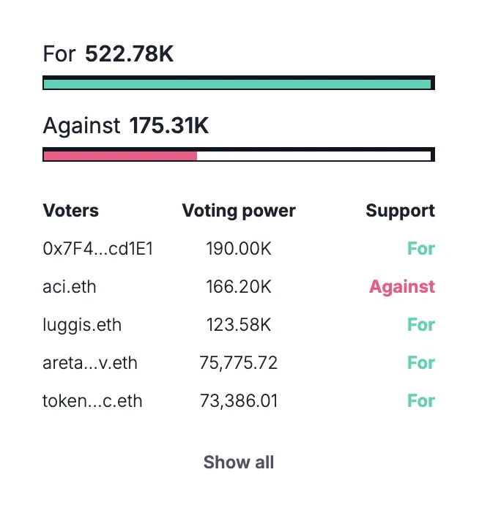Select luggis.eth in voters list
The height and width of the screenshot is (505, 479).
click(x=83, y=325)
